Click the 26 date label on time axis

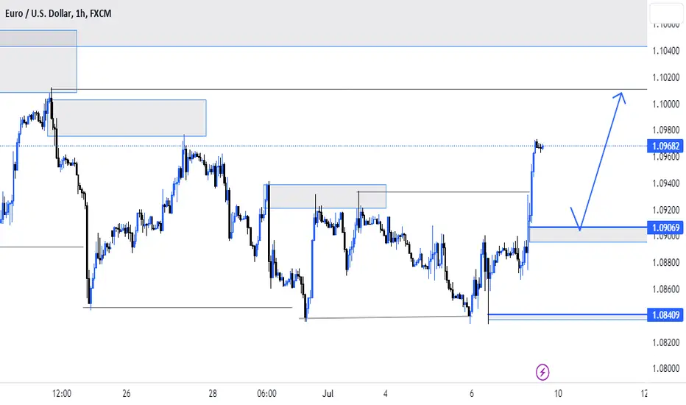coord(127,393)
